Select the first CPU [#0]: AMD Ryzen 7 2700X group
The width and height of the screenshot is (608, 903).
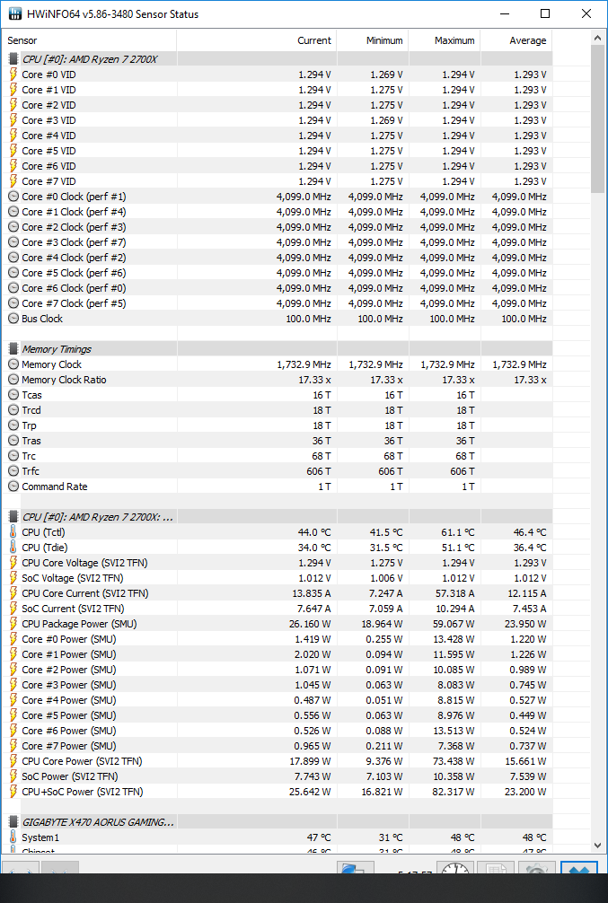[x=89, y=58]
